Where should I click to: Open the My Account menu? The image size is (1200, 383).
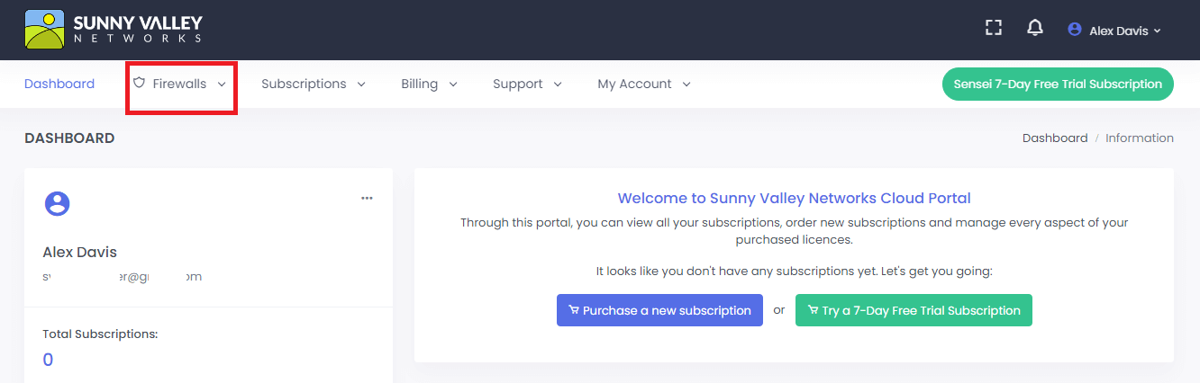pos(643,84)
